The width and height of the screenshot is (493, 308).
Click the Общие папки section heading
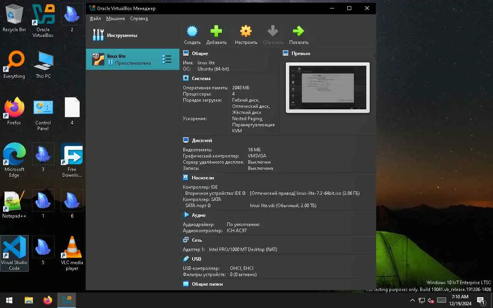(x=207, y=284)
